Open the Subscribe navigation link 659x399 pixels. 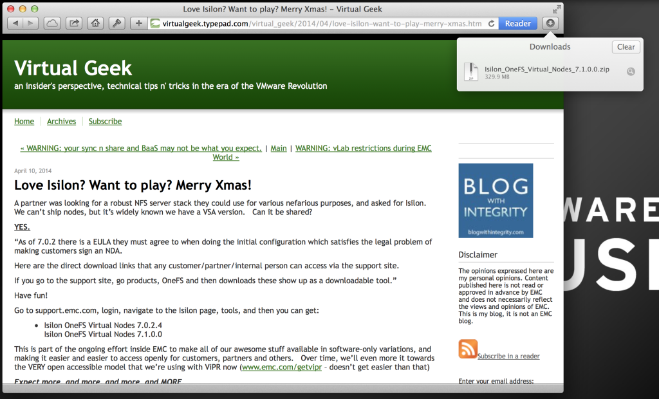coord(105,121)
